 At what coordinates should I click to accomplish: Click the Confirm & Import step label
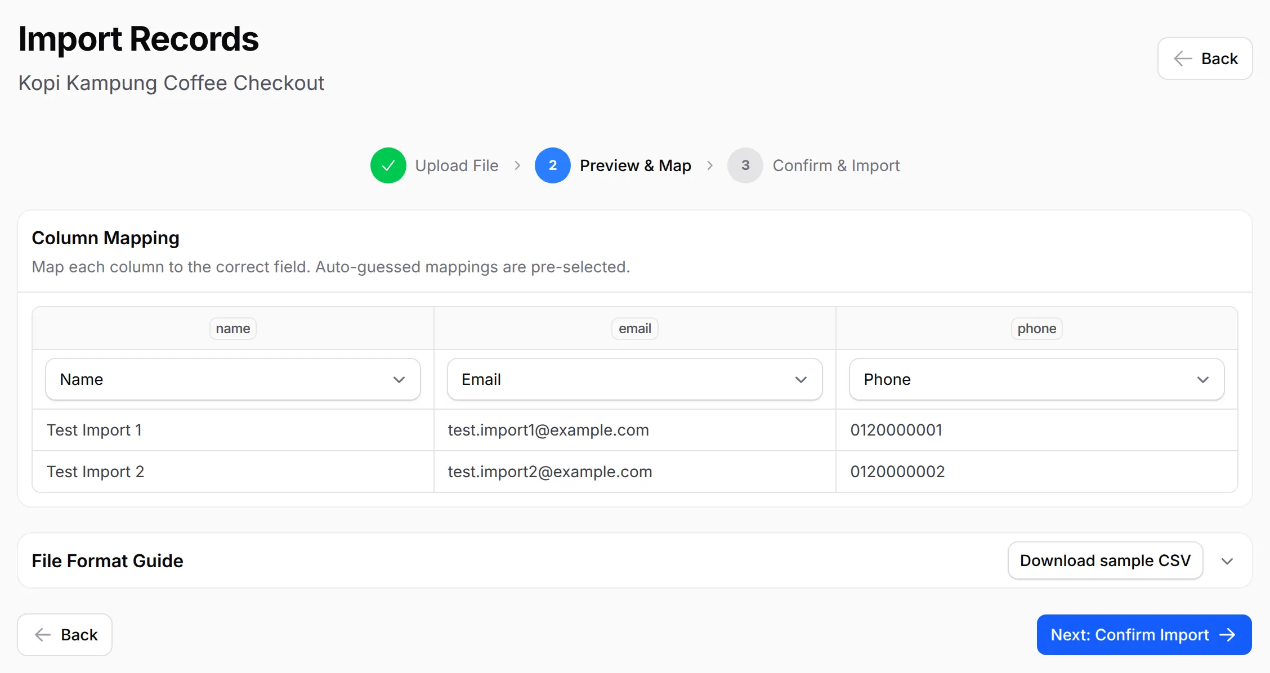point(836,165)
